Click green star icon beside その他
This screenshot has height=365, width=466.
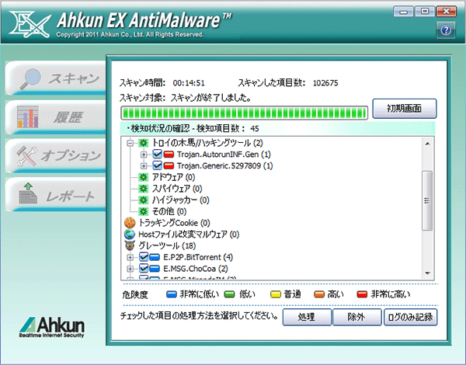click(143, 211)
